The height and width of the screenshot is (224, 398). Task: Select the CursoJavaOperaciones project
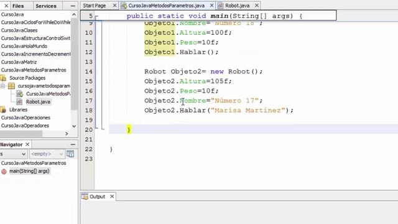25,118
